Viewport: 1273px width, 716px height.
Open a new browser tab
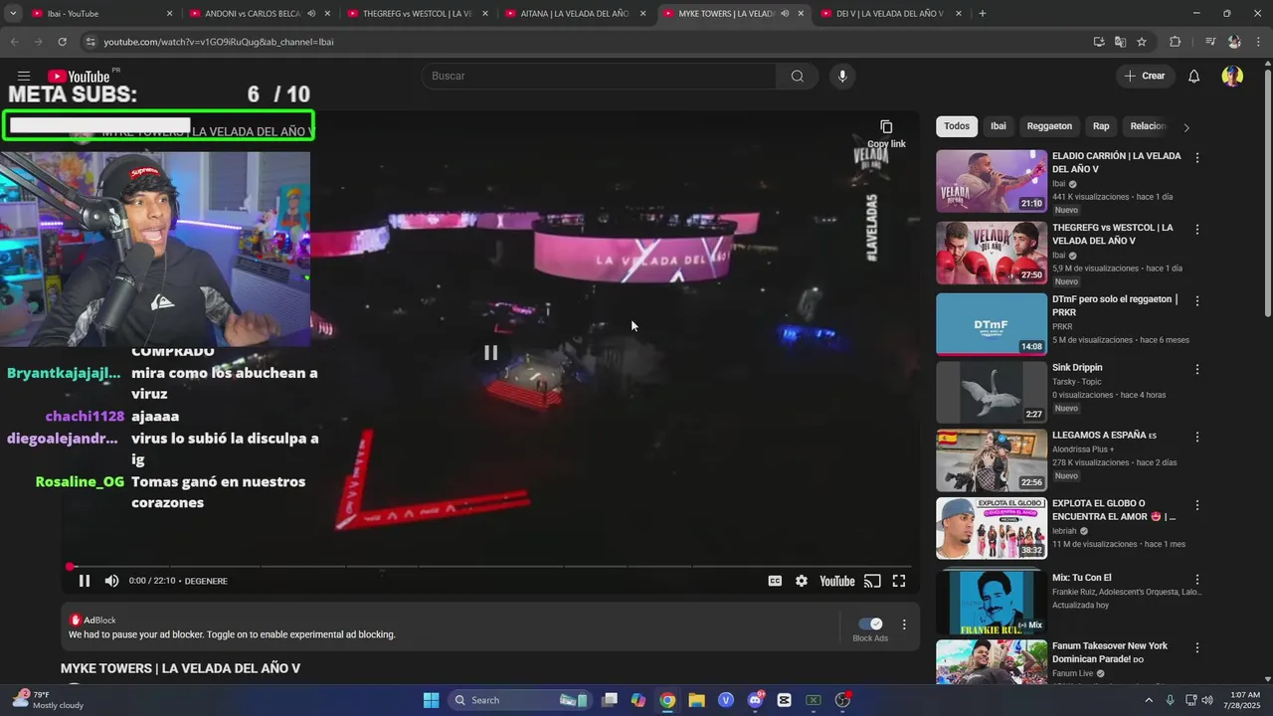[x=983, y=14]
